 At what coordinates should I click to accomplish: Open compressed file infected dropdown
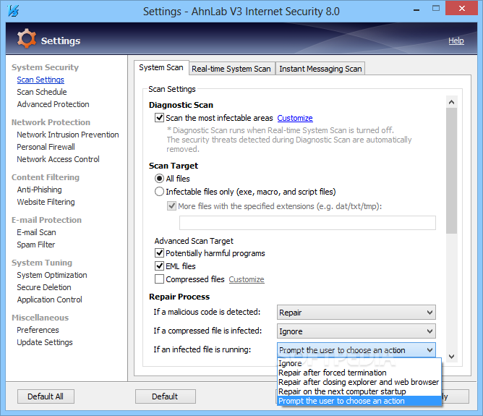coord(356,331)
